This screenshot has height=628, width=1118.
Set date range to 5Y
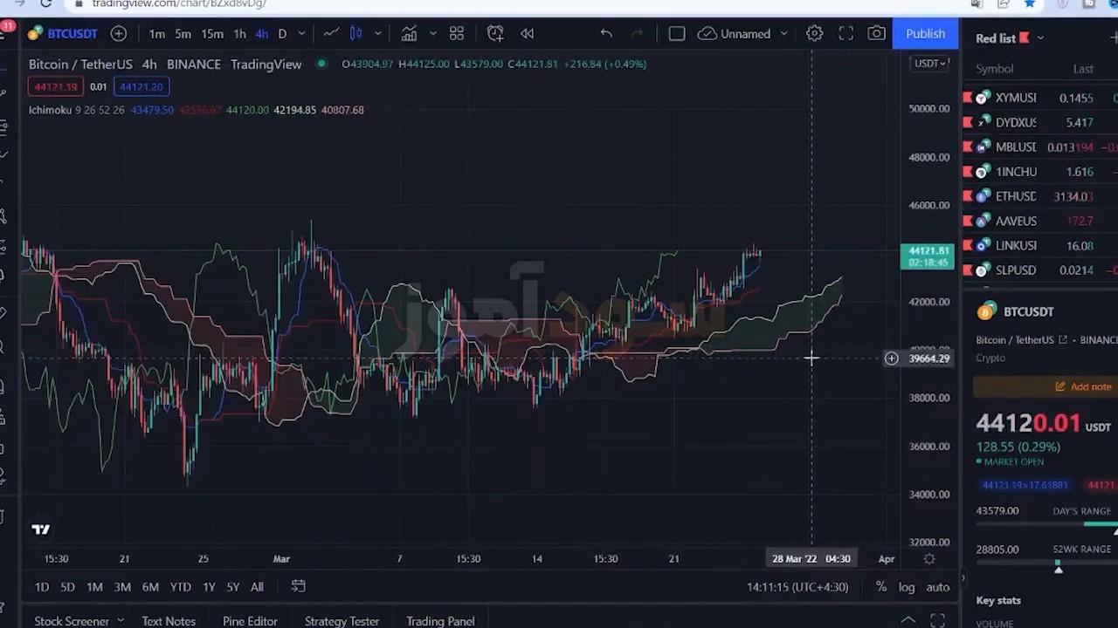pos(232,587)
